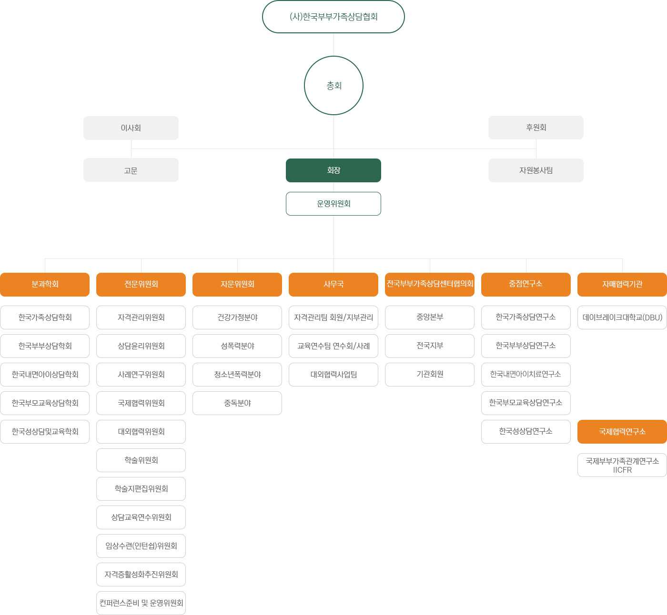Select the 운영위원회 outlined box
The width and height of the screenshot is (667, 615).
[x=333, y=204]
